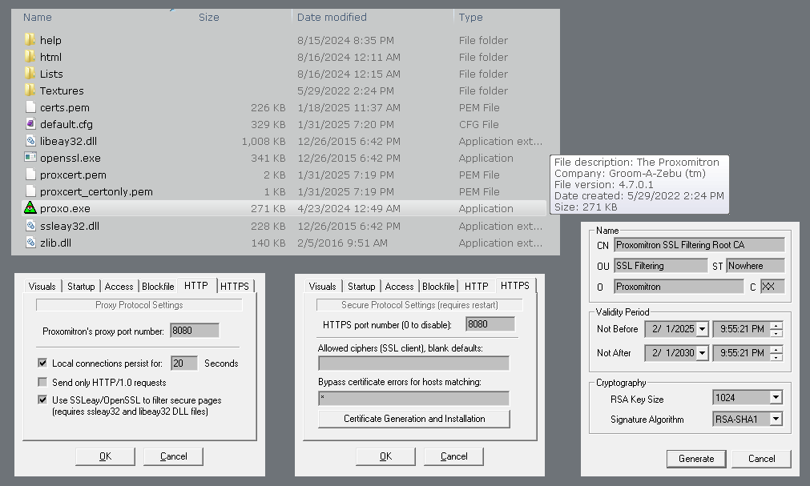Click Cancel in the HTTP settings dialog

coord(174,456)
